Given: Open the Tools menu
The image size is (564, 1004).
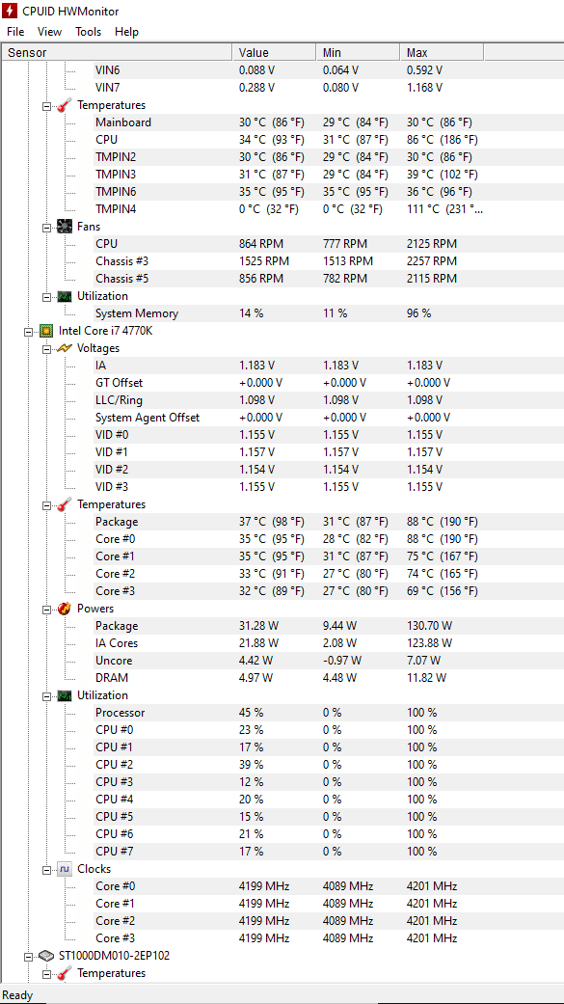Looking at the screenshot, I should pos(89,32).
